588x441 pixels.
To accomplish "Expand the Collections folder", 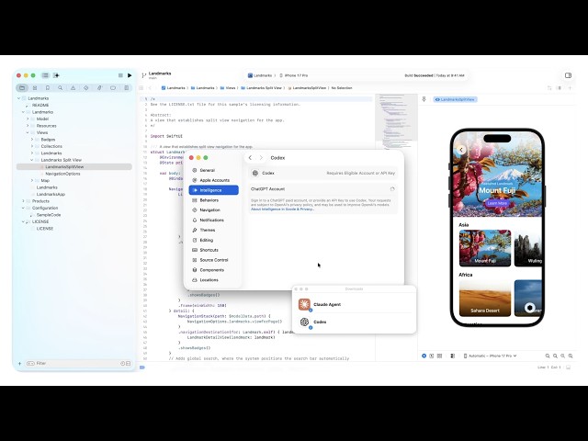I will click(x=32, y=146).
